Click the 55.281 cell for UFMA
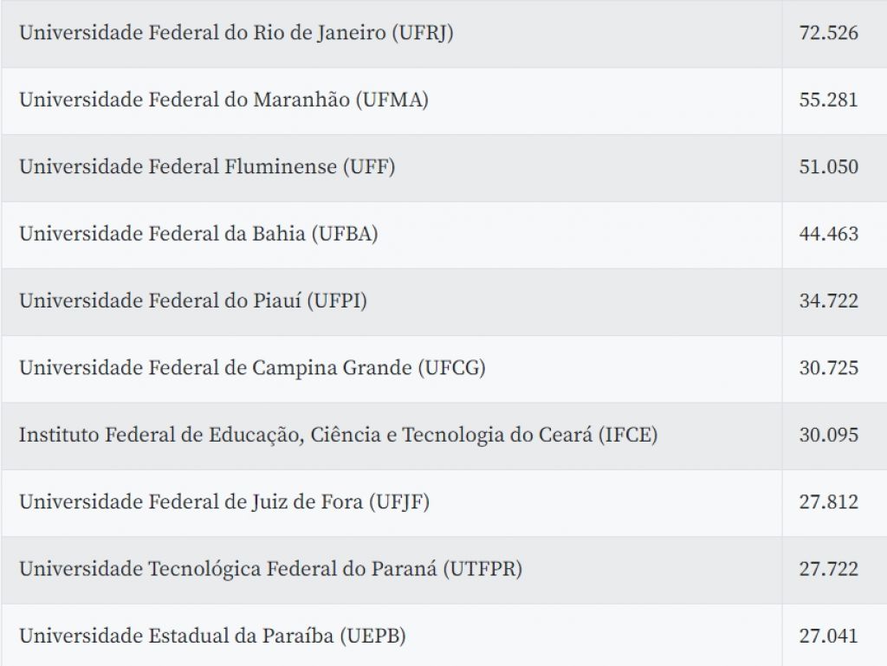This screenshot has width=887, height=666. point(828,100)
